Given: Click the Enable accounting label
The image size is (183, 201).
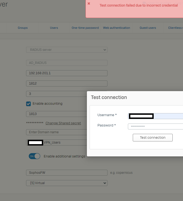Looking at the screenshot, I should tap(48, 104).
